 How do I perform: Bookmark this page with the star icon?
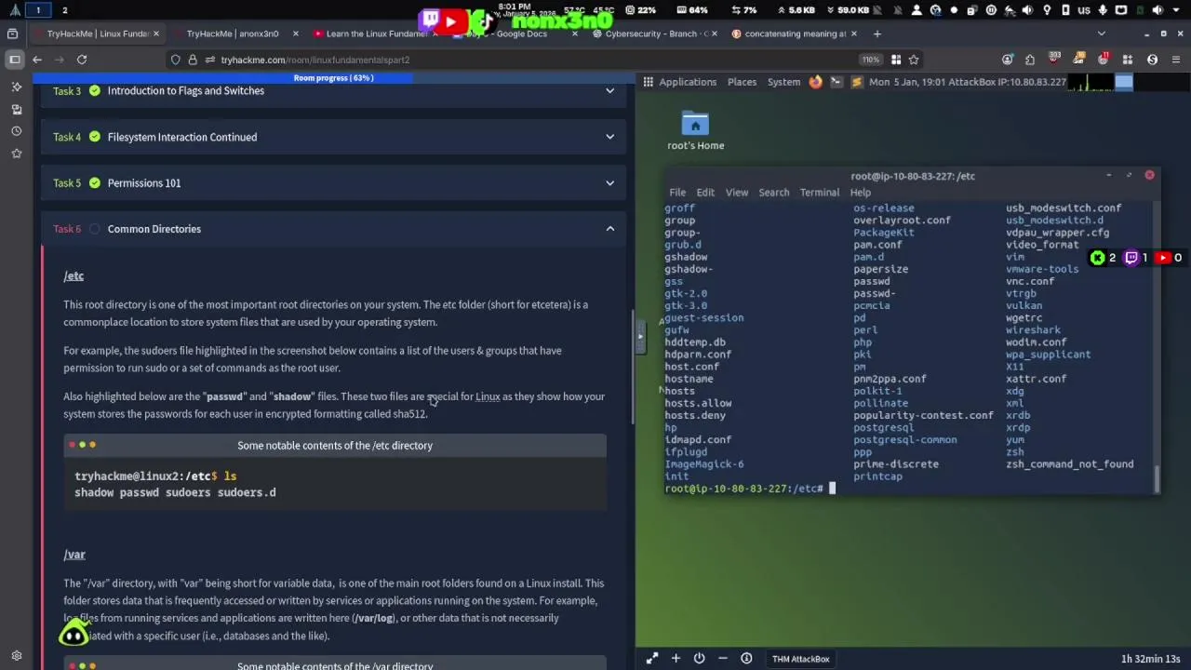(x=914, y=60)
